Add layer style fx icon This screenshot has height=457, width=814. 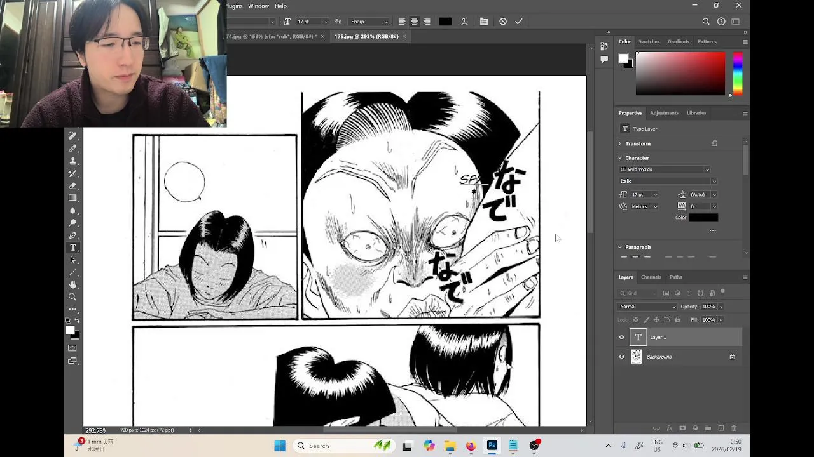click(x=669, y=428)
